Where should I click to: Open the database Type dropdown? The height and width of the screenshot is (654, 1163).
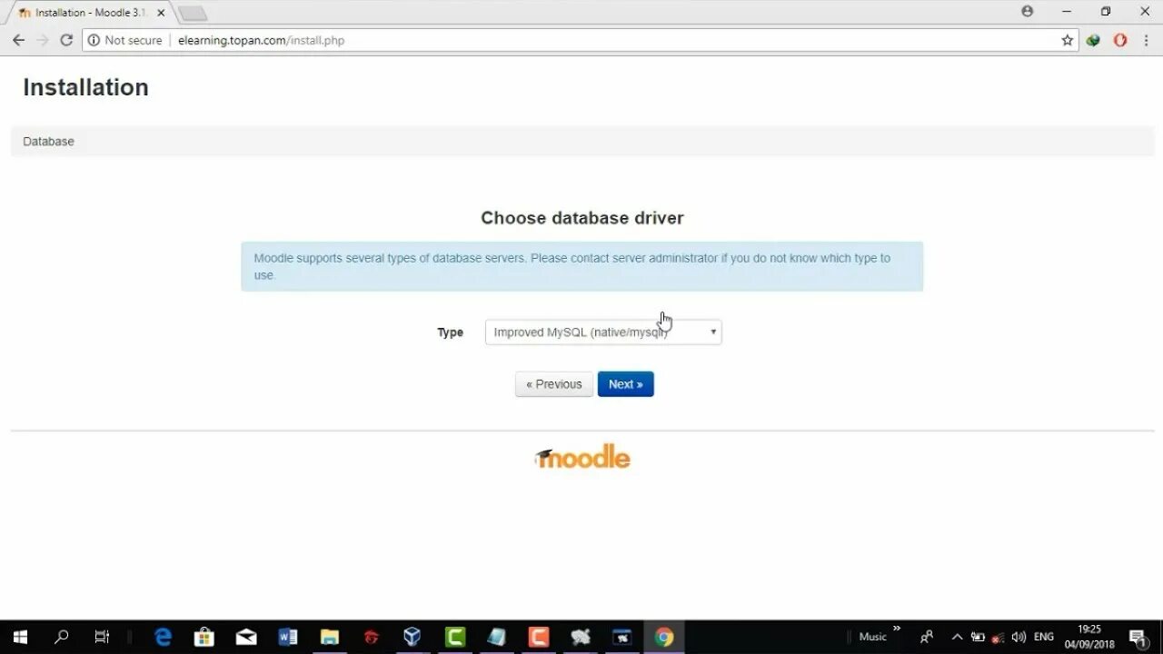pos(603,332)
